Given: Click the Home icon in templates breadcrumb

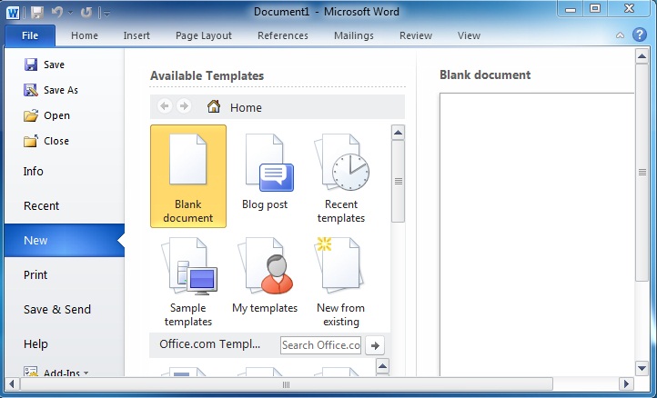Looking at the screenshot, I should (x=214, y=106).
